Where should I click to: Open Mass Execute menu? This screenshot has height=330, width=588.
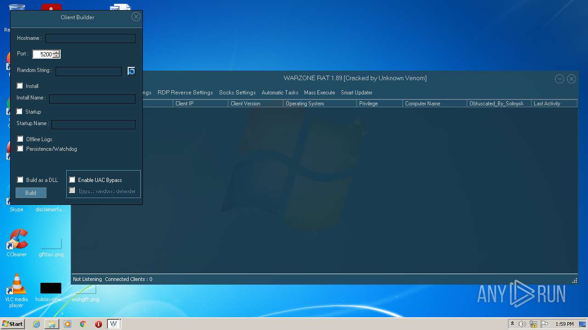point(319,93)
